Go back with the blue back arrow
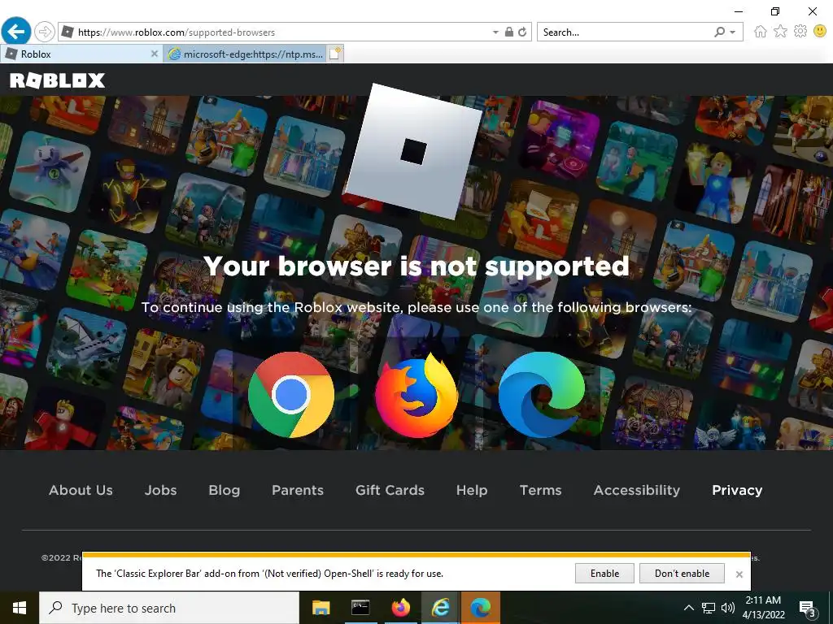833x624 pixels. (x=16, y=32)
